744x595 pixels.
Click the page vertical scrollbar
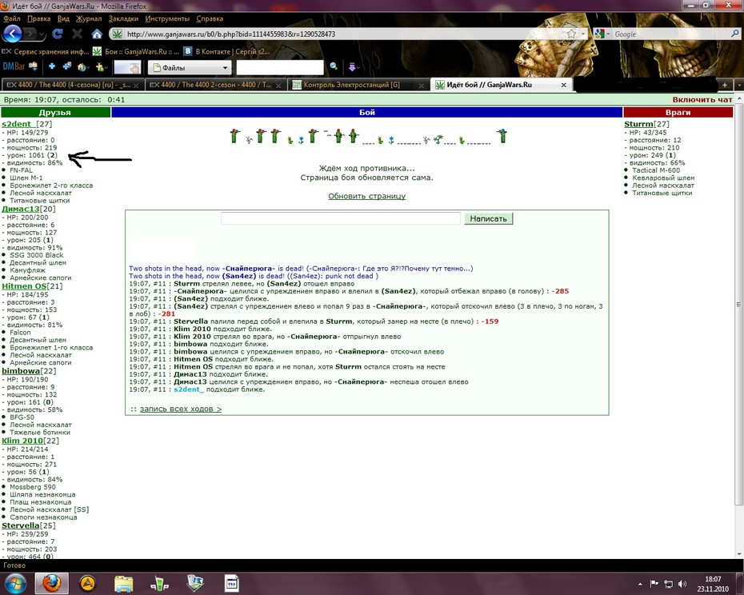click(739, 304)
